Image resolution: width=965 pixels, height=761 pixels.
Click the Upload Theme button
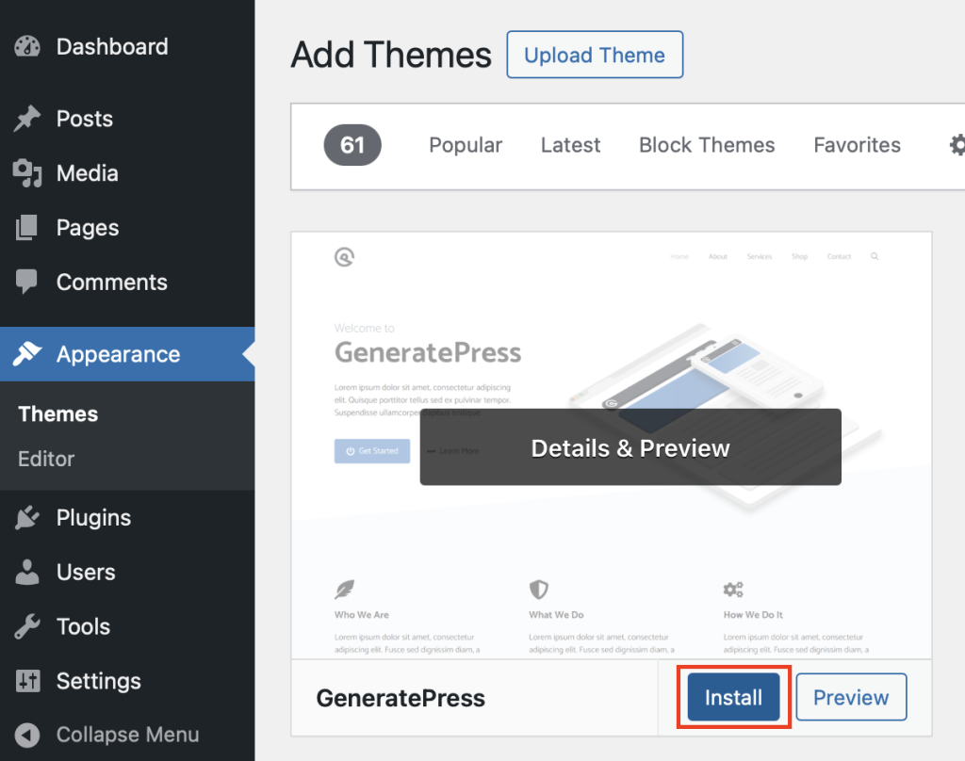point(595,55)
